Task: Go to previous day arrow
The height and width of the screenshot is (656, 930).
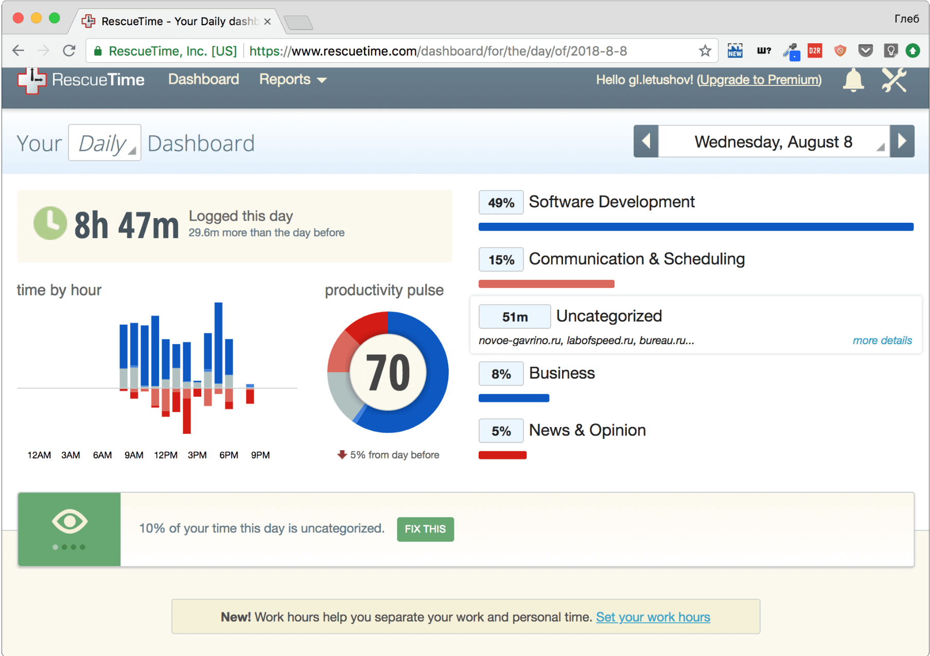Action: [646, 141]
